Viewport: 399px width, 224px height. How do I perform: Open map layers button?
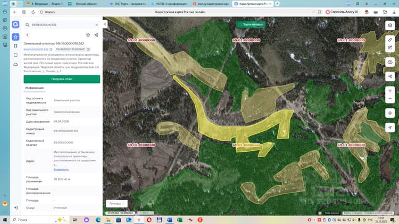[x=390, y=25]
